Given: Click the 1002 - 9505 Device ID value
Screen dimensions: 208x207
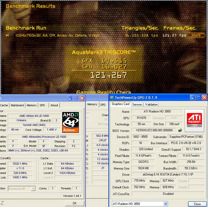Looking at the screenshot, I should click(140, 137).
